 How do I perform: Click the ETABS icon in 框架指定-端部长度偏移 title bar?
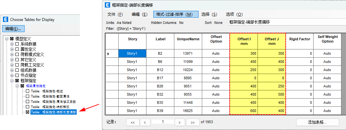pyautogui.click(x=107, y=5)
